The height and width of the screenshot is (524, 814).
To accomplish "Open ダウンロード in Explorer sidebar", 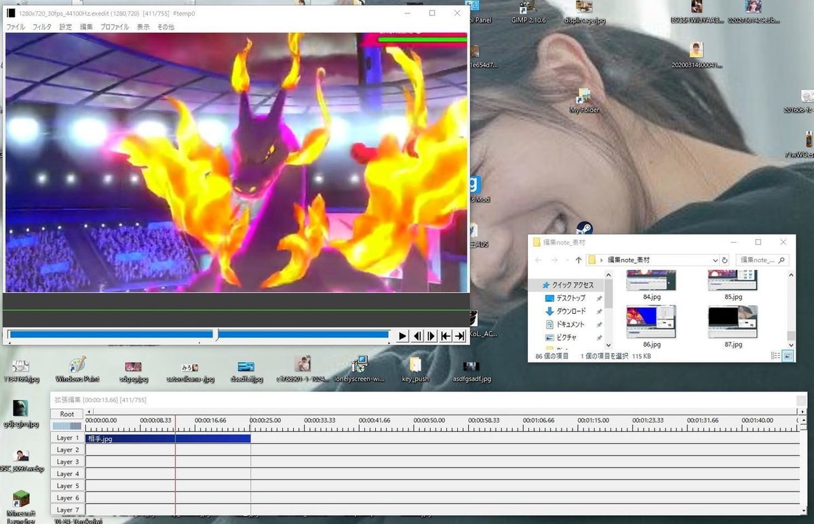I will (x=570, y=311).
